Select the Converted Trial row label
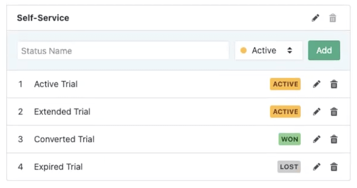 point(64,139)
